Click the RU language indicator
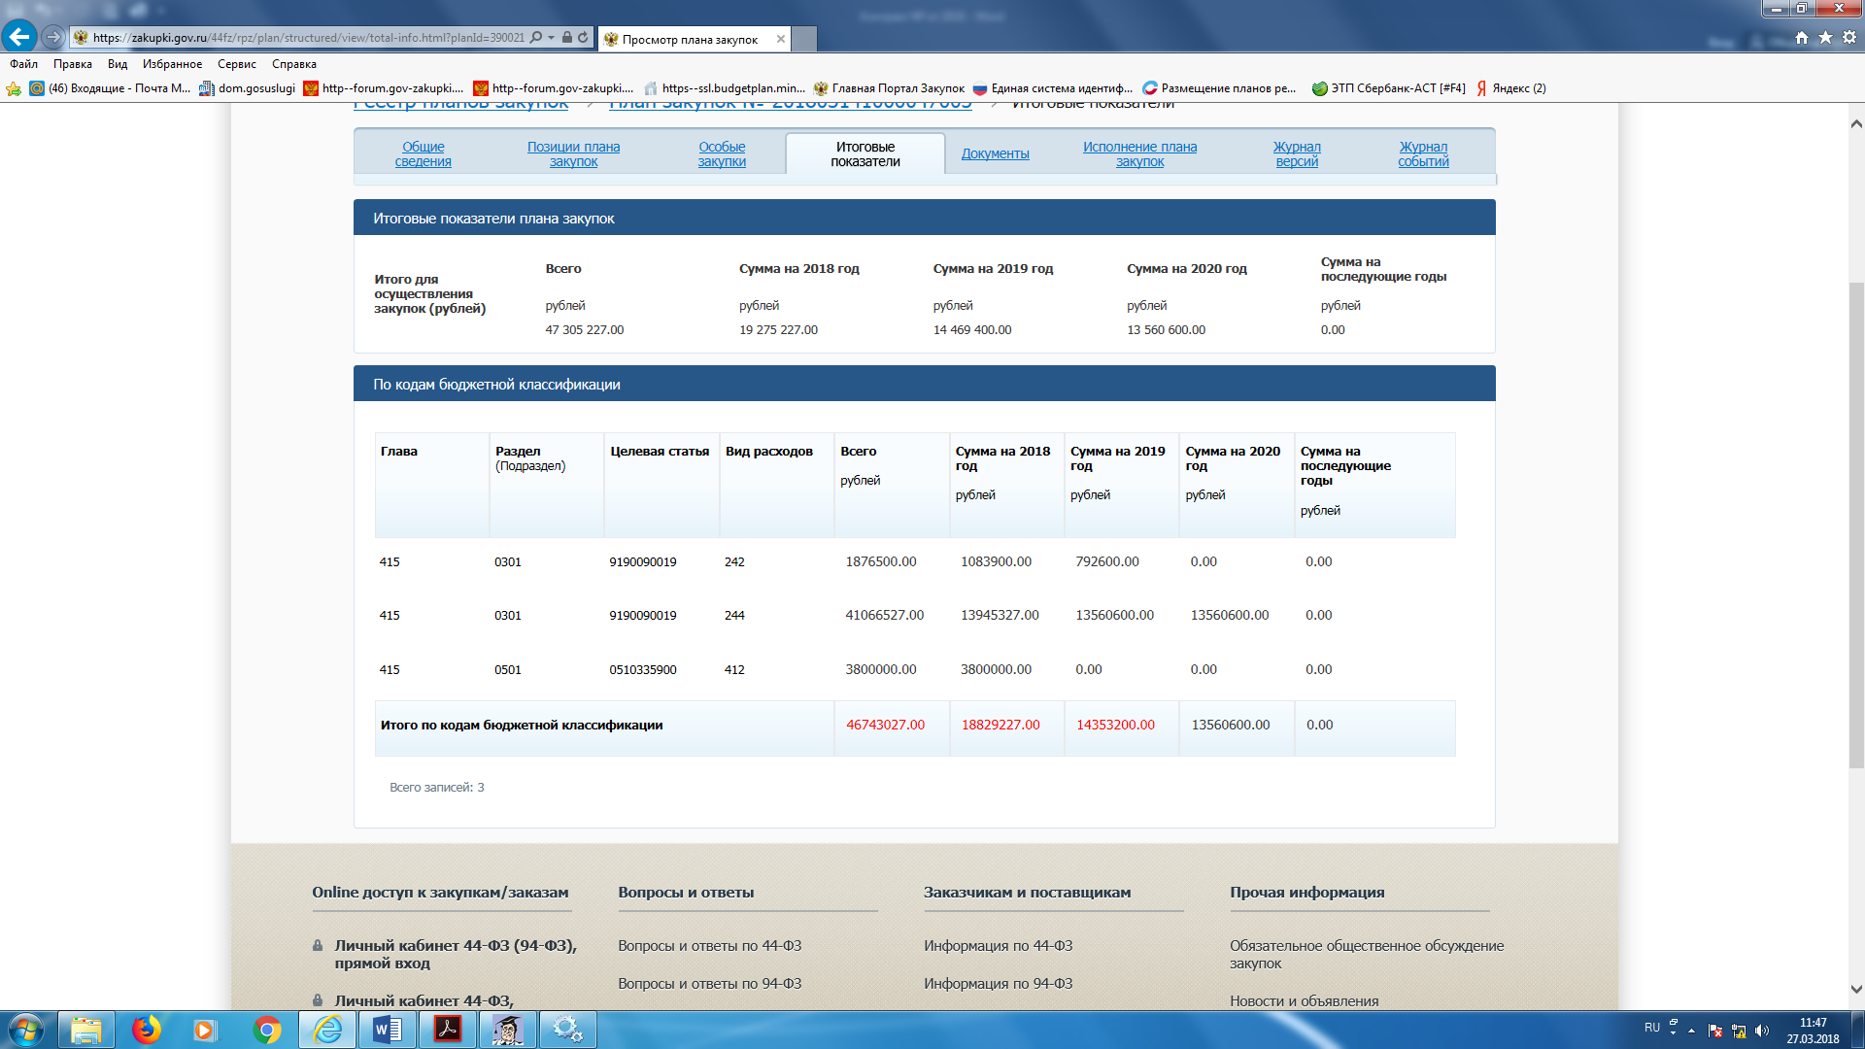Screen dimensions: 1865x1049 pos(1651,1028)
